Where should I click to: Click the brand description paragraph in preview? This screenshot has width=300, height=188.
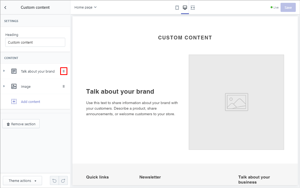coord(132,108)
